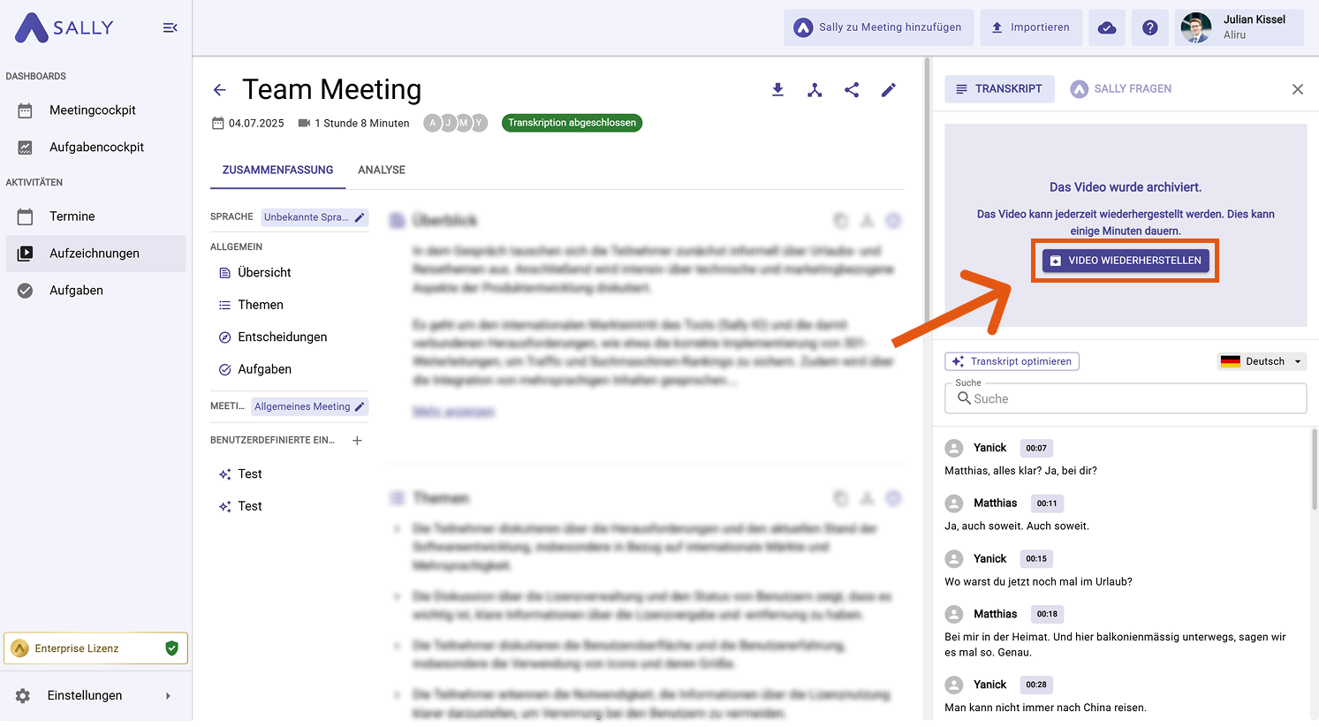
Task: Click the download icon next to Team Meeting
Action: 777,90
